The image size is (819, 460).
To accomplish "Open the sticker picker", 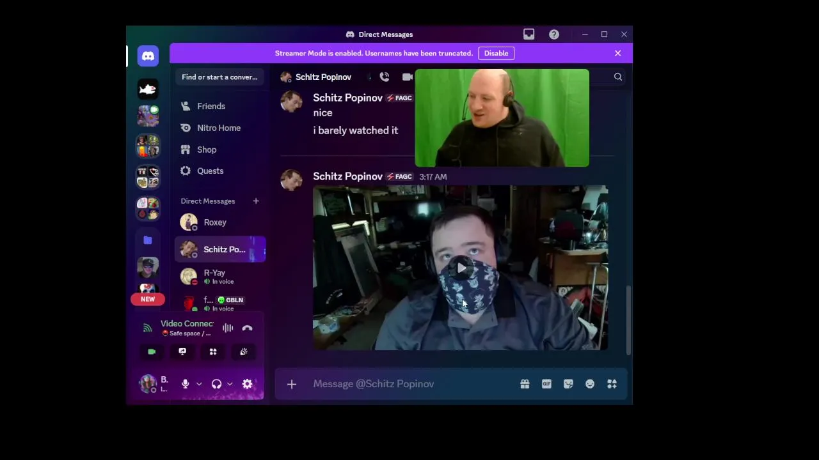I will [x=568, y=384].
